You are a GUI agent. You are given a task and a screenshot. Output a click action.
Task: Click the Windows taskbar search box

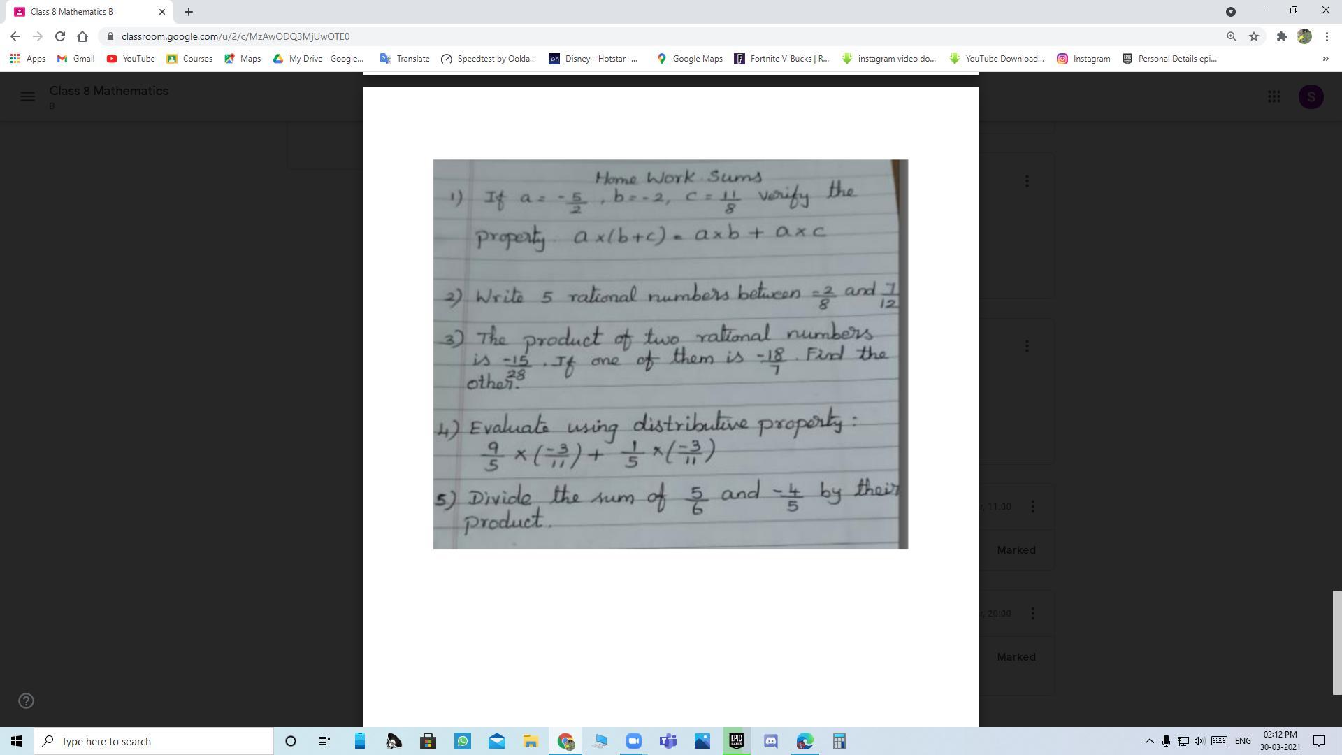(x=155, y=741)
